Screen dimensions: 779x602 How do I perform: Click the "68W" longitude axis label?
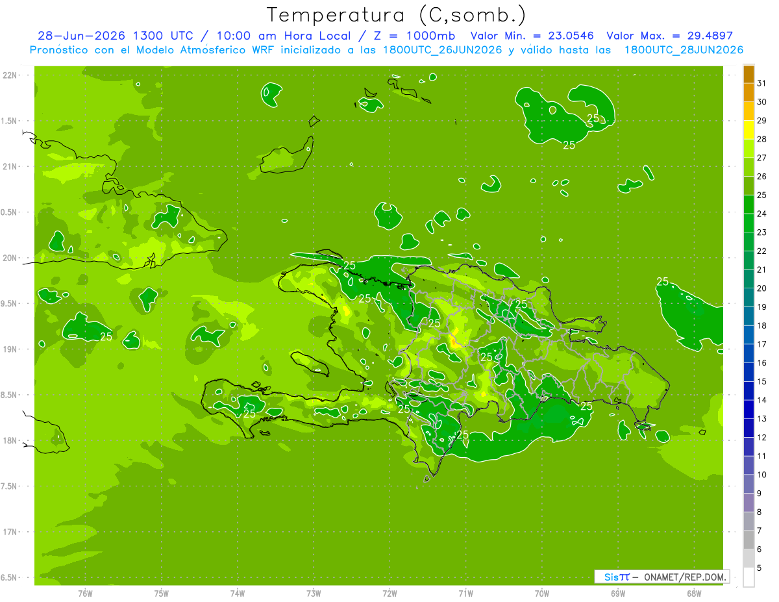click(694, 593)
